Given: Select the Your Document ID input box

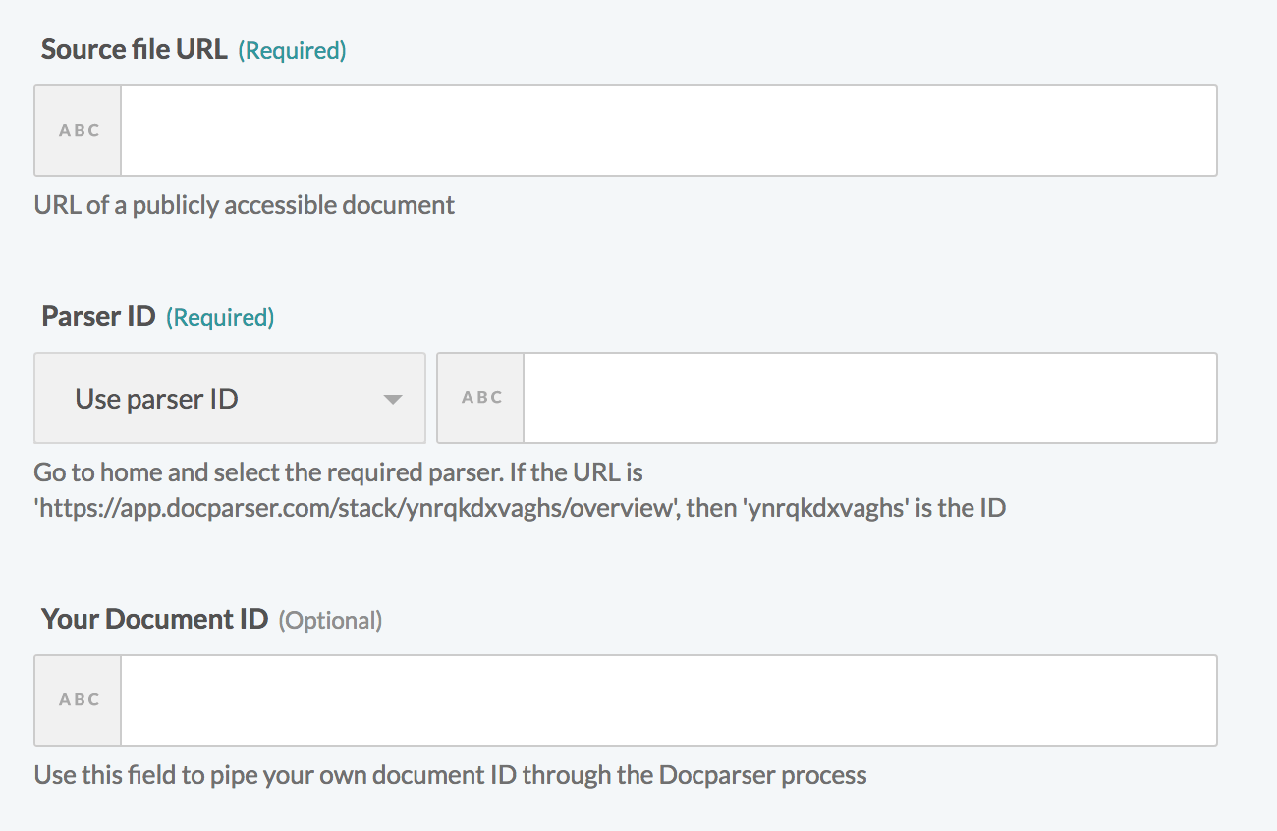Looking at the screenshot, I should click(668, 700).
